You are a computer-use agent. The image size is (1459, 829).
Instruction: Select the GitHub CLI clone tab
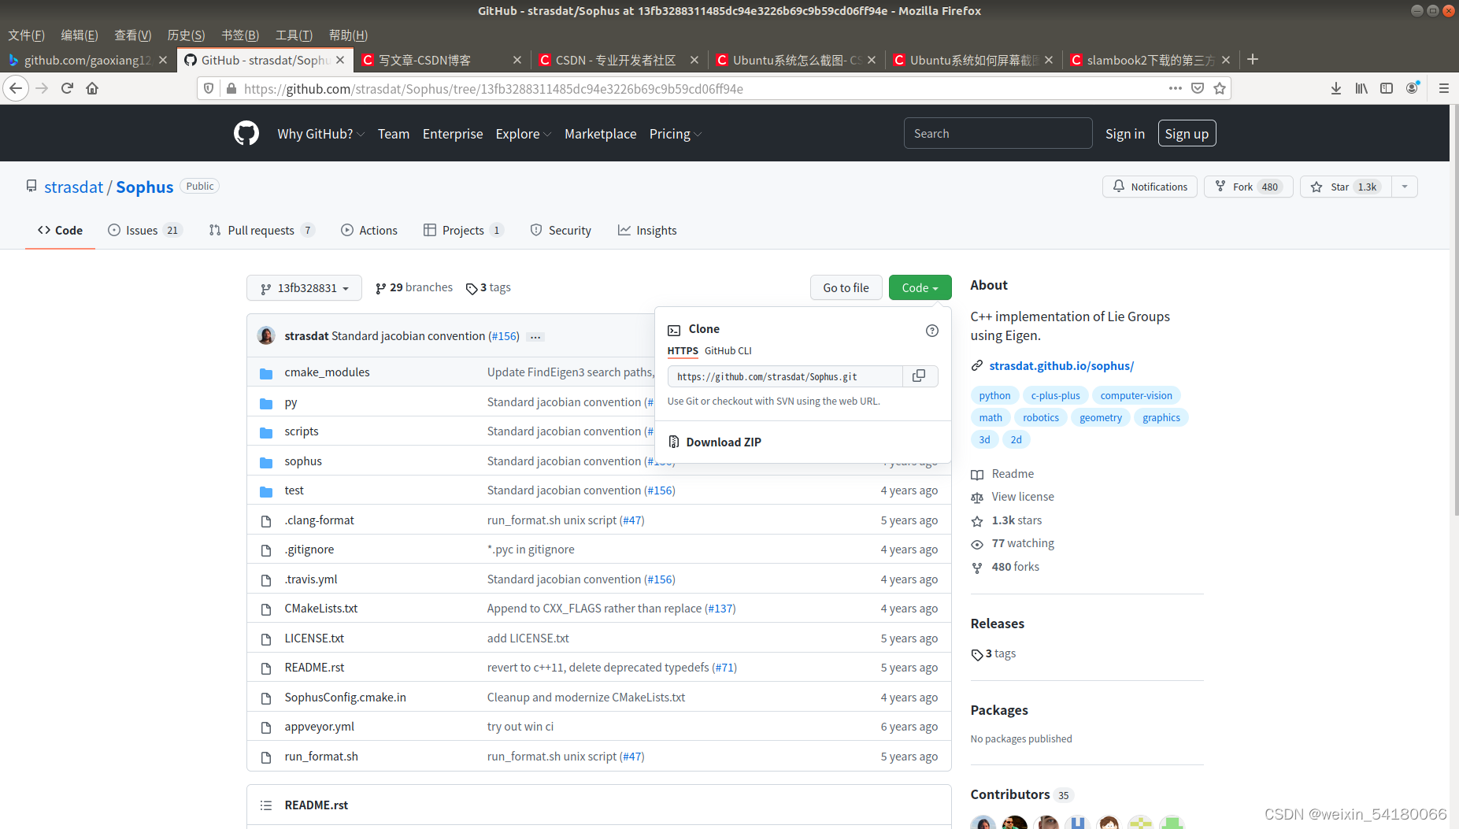point(728,351)
